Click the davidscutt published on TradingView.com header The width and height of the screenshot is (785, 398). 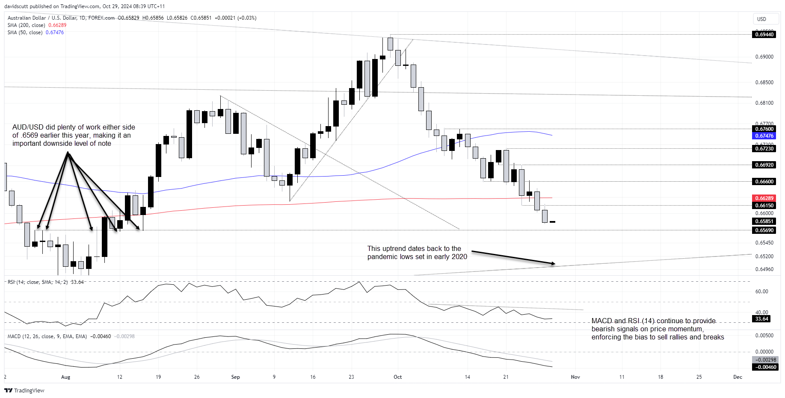tap(84, 6)
